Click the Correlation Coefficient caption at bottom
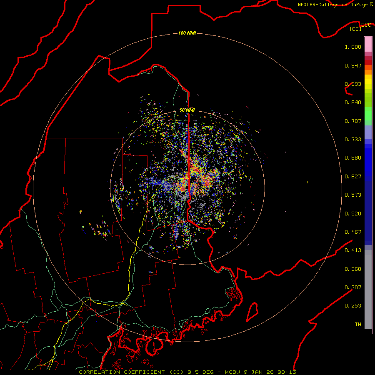The image size is (375, 375). tap(187, 372)
